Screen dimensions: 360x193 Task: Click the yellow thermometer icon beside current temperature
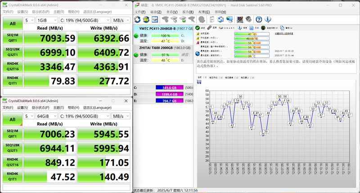click(198, 34)
